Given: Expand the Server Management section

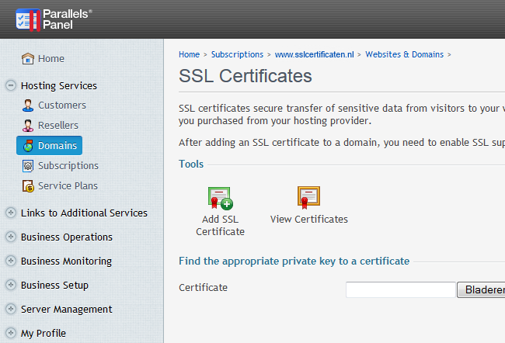Looking at the screenshot, I should pos(11,310).
